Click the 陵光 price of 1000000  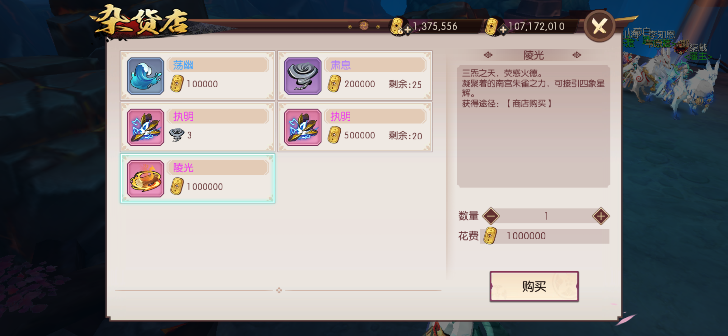(205, 186)
